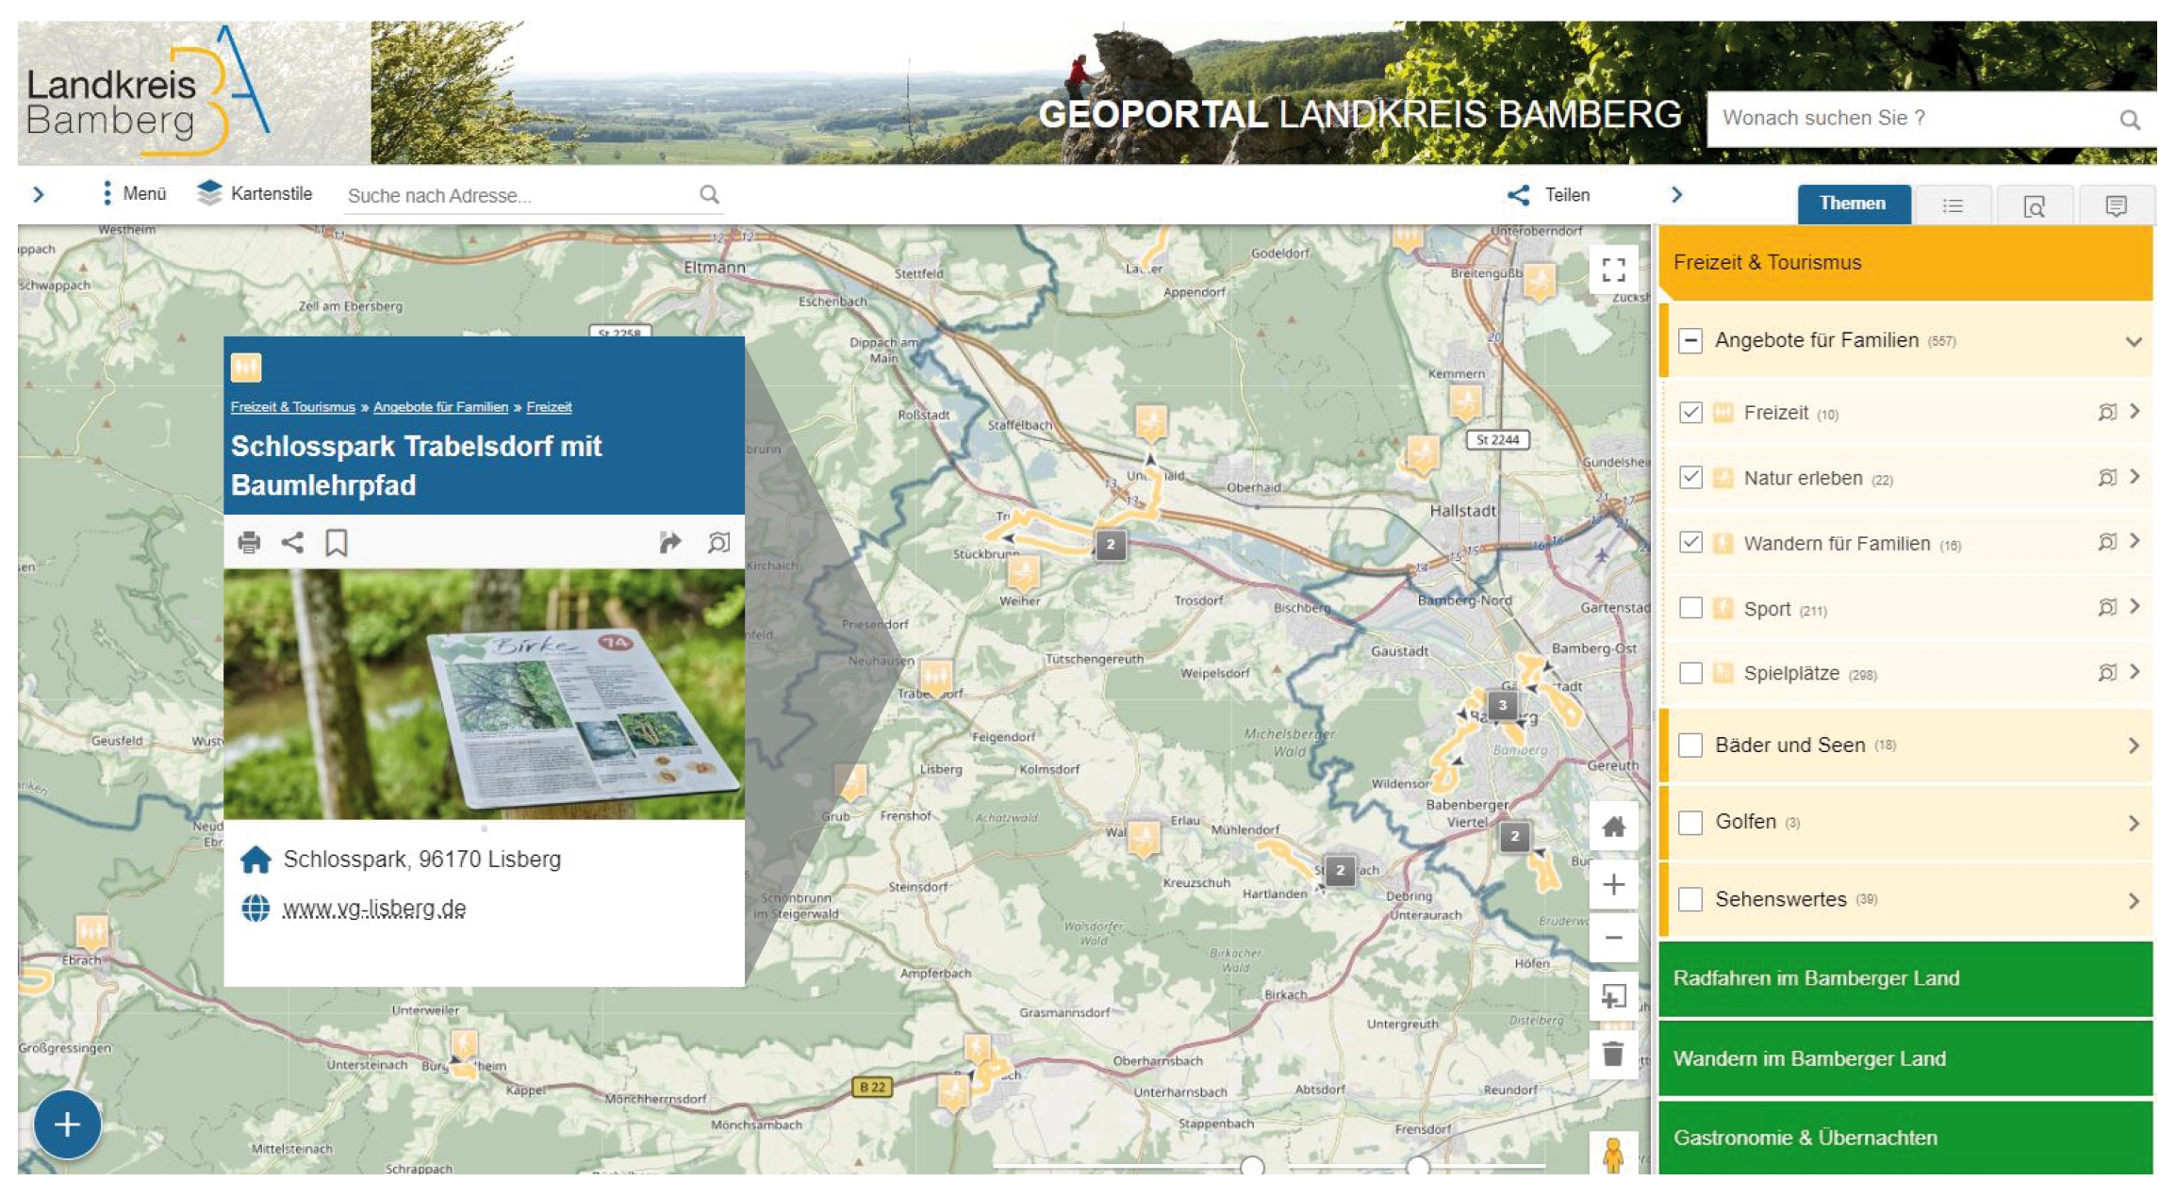
Task: Click the home extent map button
Action: tap(1613, 828)
